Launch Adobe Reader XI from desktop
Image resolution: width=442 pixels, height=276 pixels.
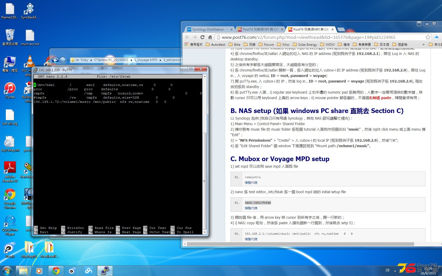tap(10, 172)
